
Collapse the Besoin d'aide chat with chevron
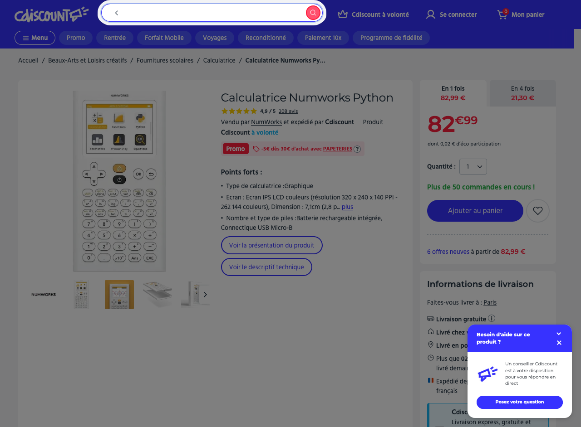[x=559, y=333]
